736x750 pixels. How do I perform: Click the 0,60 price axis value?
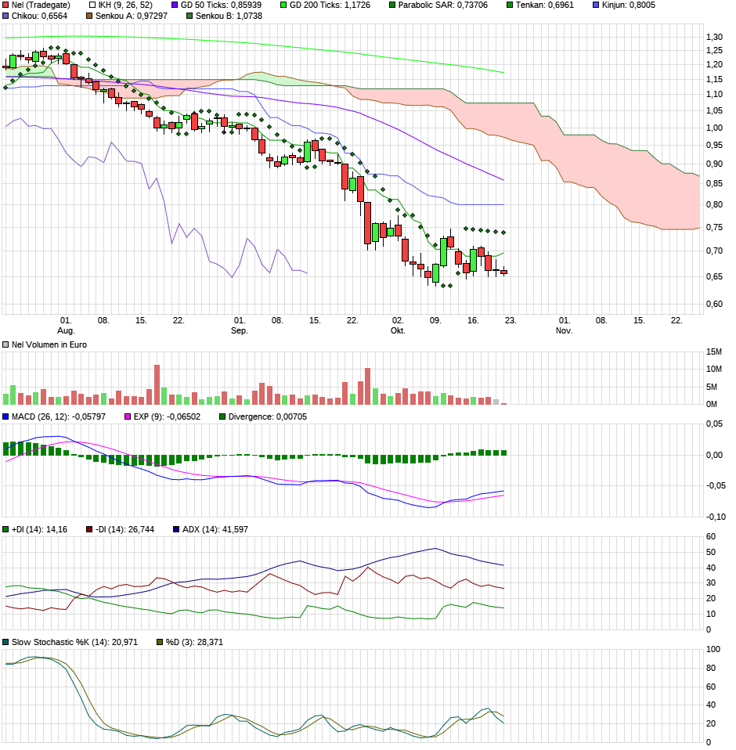(715, 305)
